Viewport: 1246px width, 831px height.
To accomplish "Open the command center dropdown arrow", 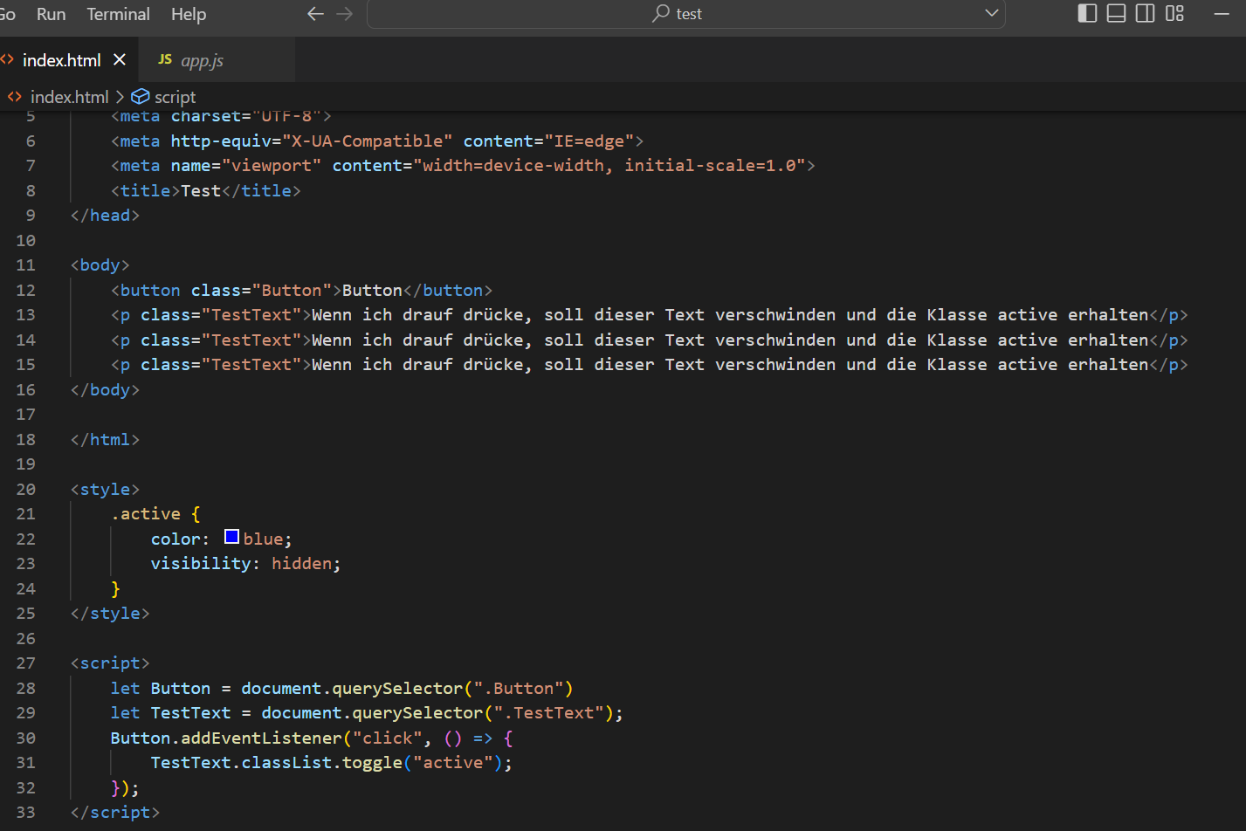I will (x=991, y=13).
